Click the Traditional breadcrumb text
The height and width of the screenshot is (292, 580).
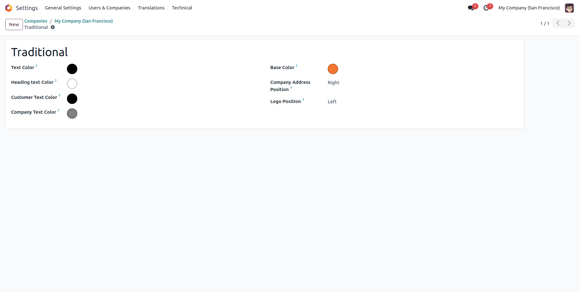click(36, 27)
